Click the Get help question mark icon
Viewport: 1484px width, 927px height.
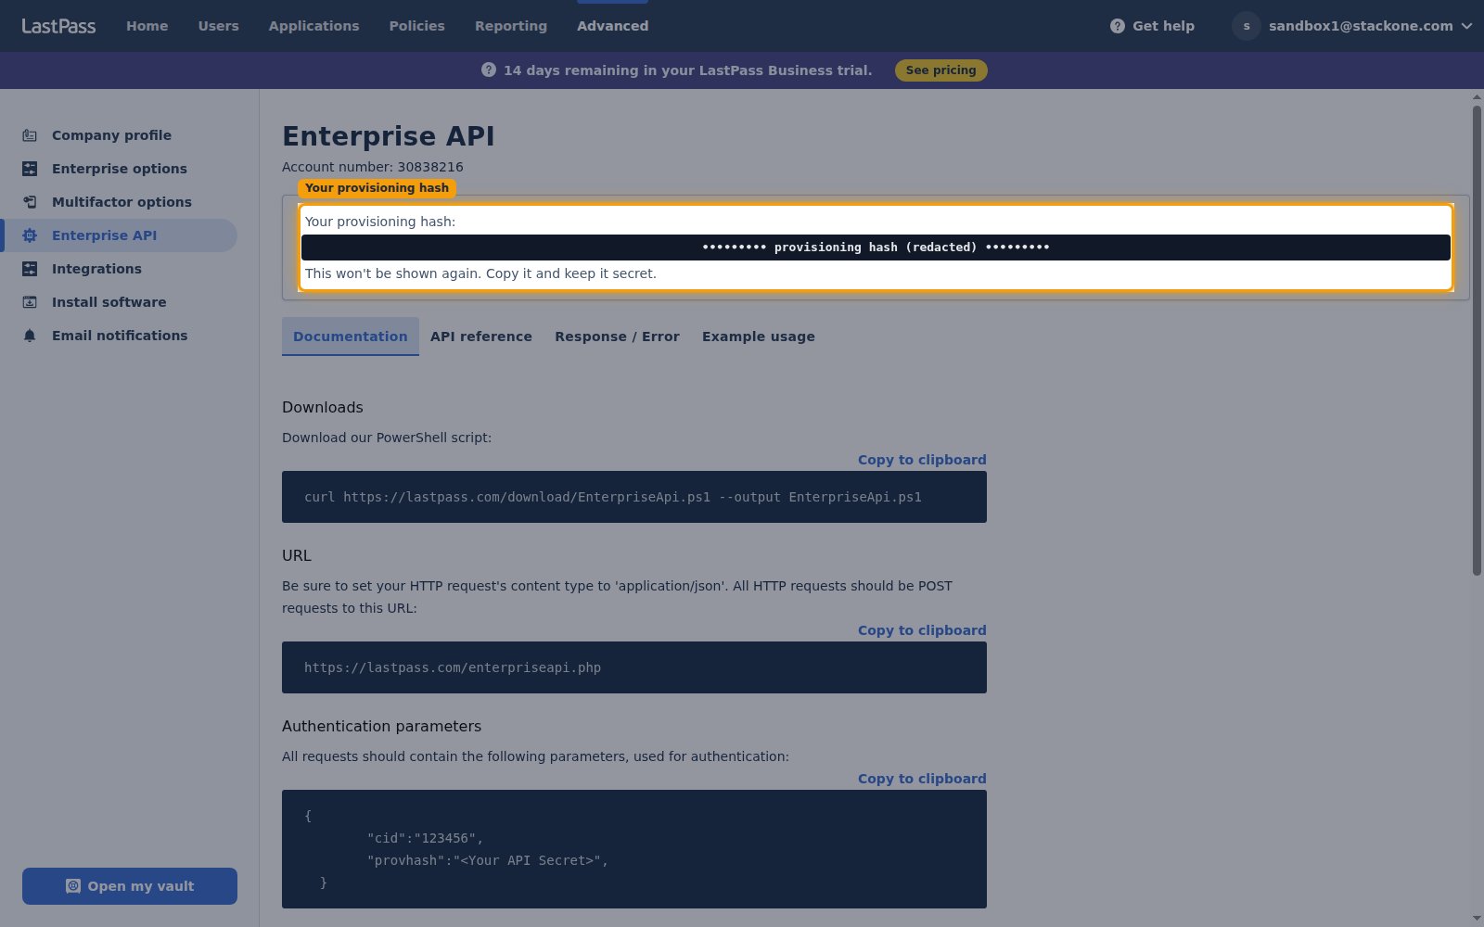click(x=1118, y=26)
